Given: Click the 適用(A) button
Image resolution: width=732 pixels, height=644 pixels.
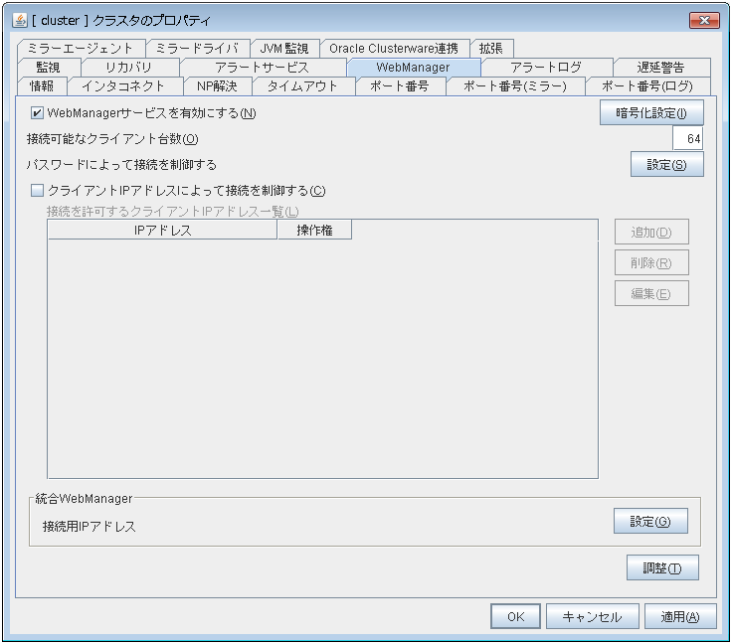Looking at the screenshot, I should point(680,616).
